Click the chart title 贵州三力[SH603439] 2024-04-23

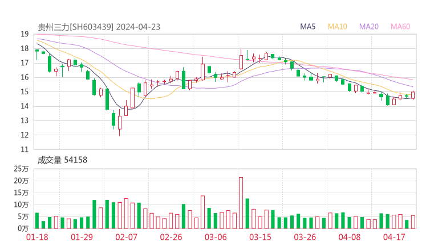[x=99, y=27]
